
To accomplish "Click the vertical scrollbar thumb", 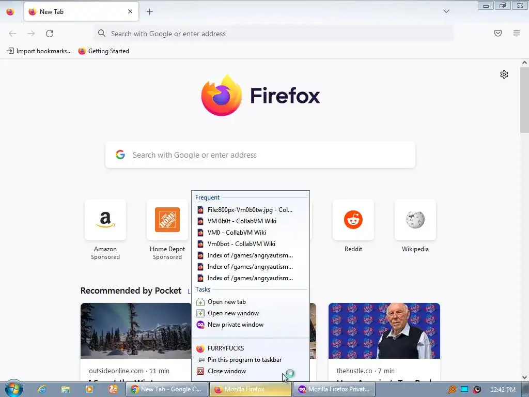I will tap(524, 100).
